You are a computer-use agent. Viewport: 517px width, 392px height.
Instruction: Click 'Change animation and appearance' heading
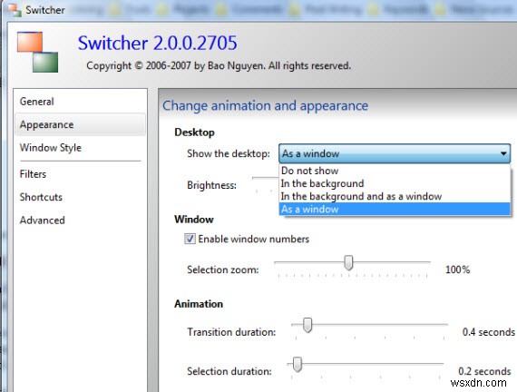click(x=265, y=106)
